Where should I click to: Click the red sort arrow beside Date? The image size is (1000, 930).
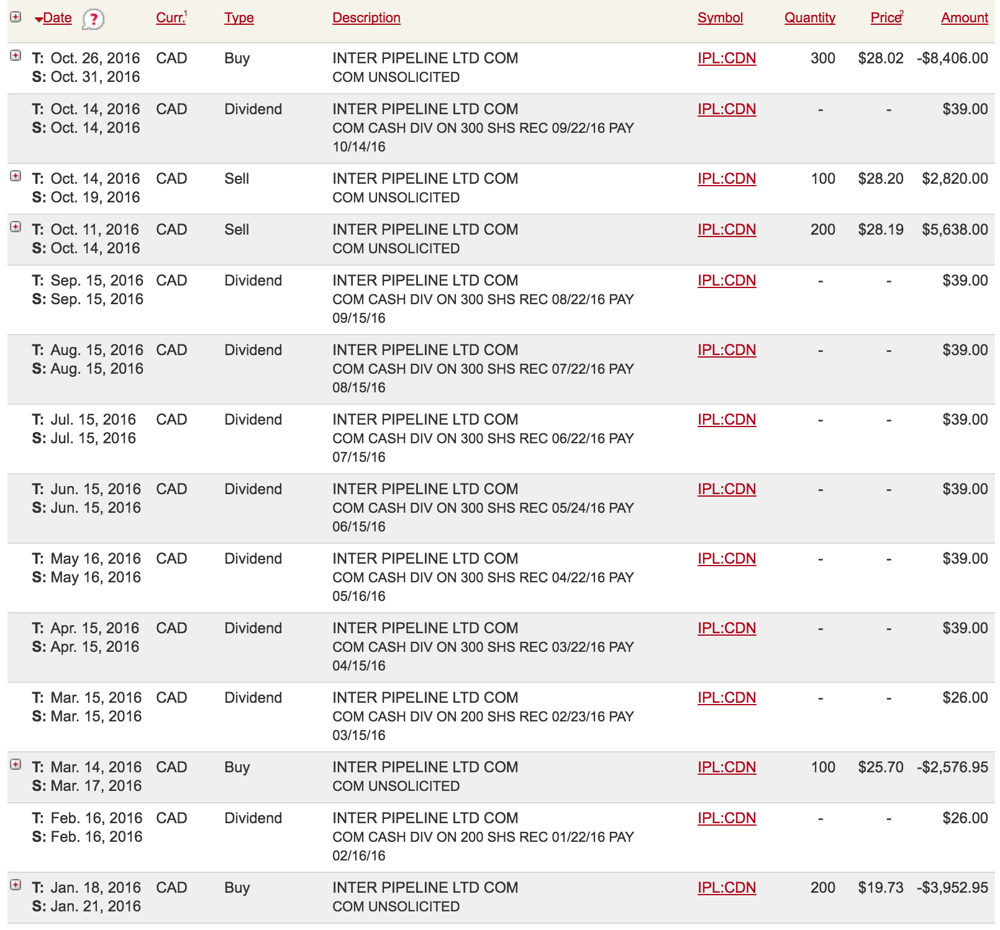39,20
